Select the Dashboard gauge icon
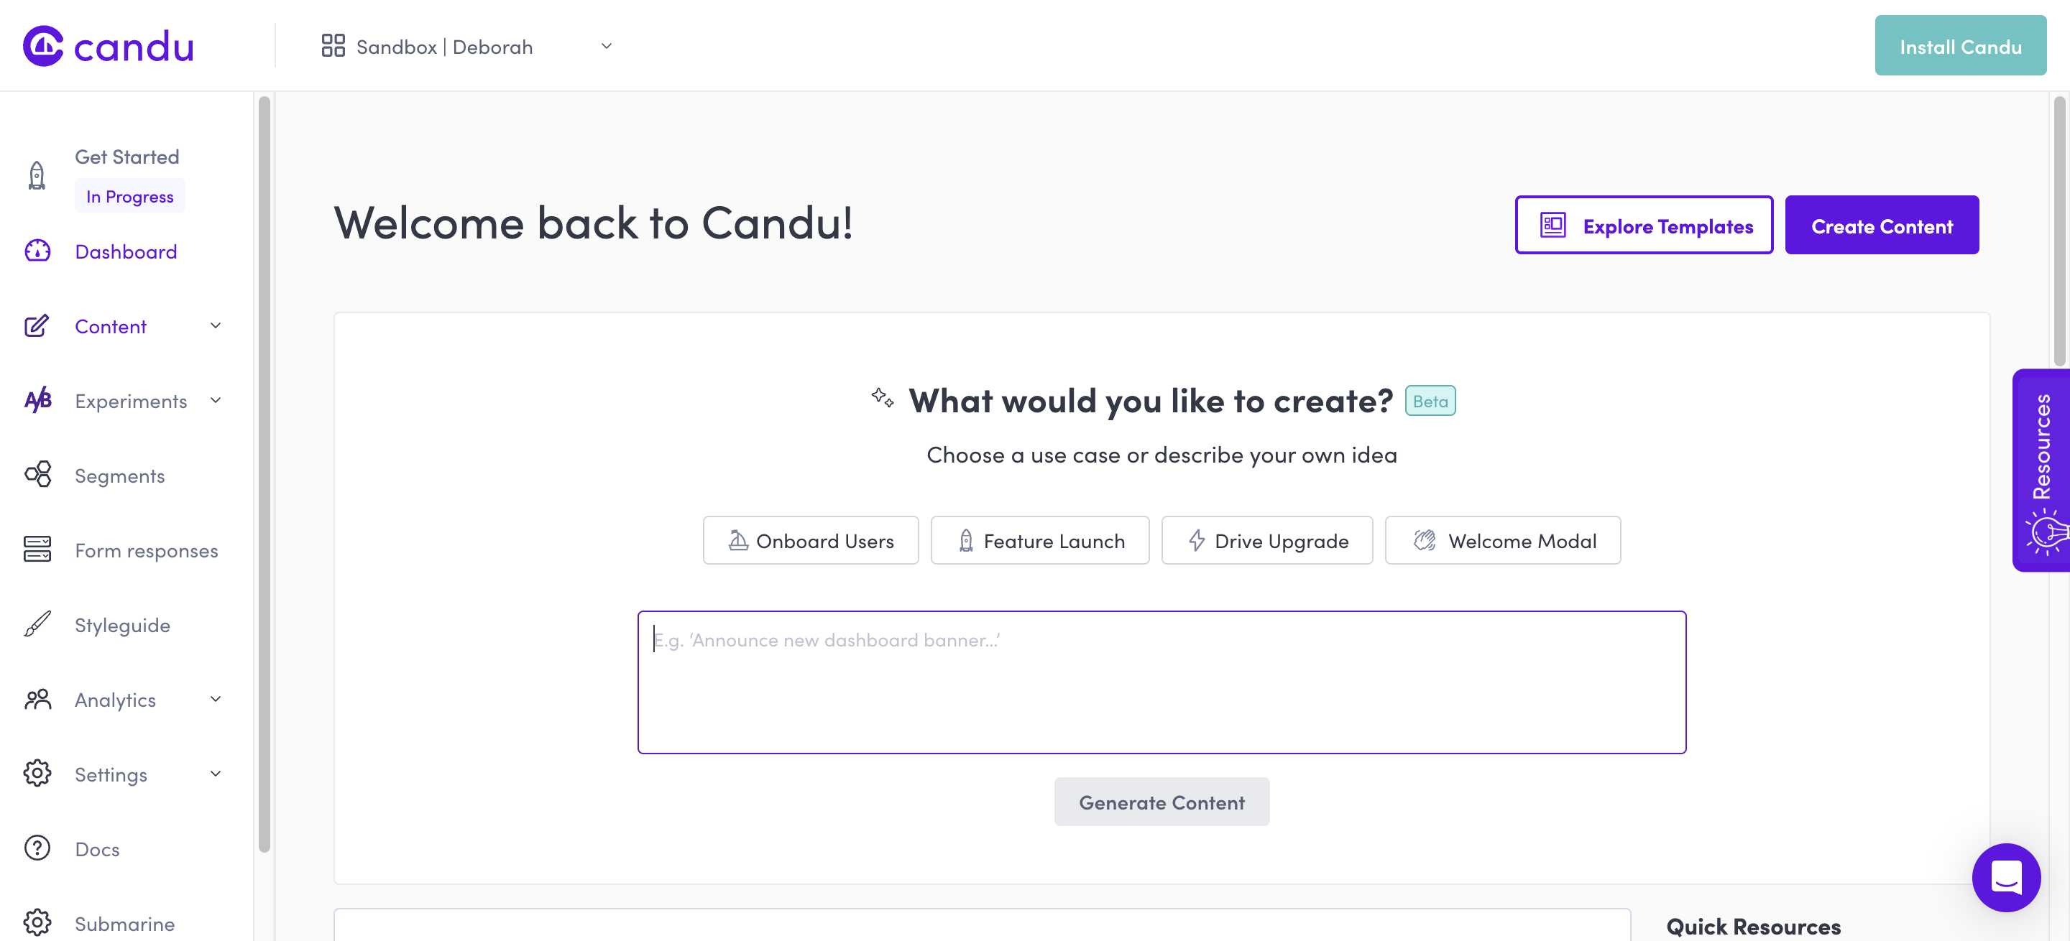 pos(36,251)
